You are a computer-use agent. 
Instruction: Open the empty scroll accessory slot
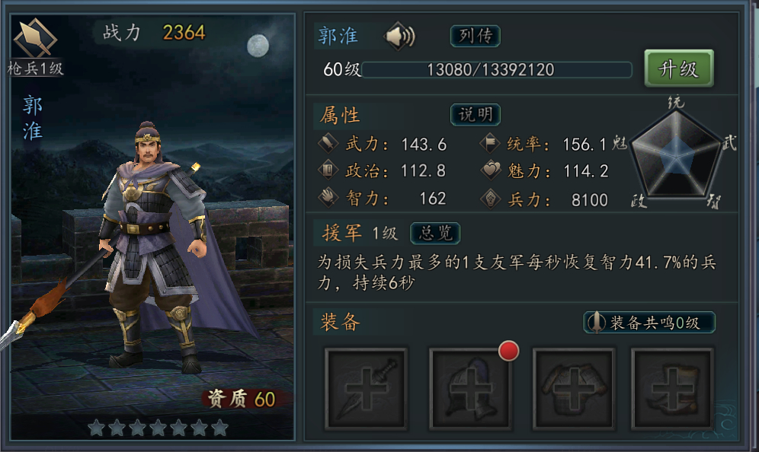673,389
